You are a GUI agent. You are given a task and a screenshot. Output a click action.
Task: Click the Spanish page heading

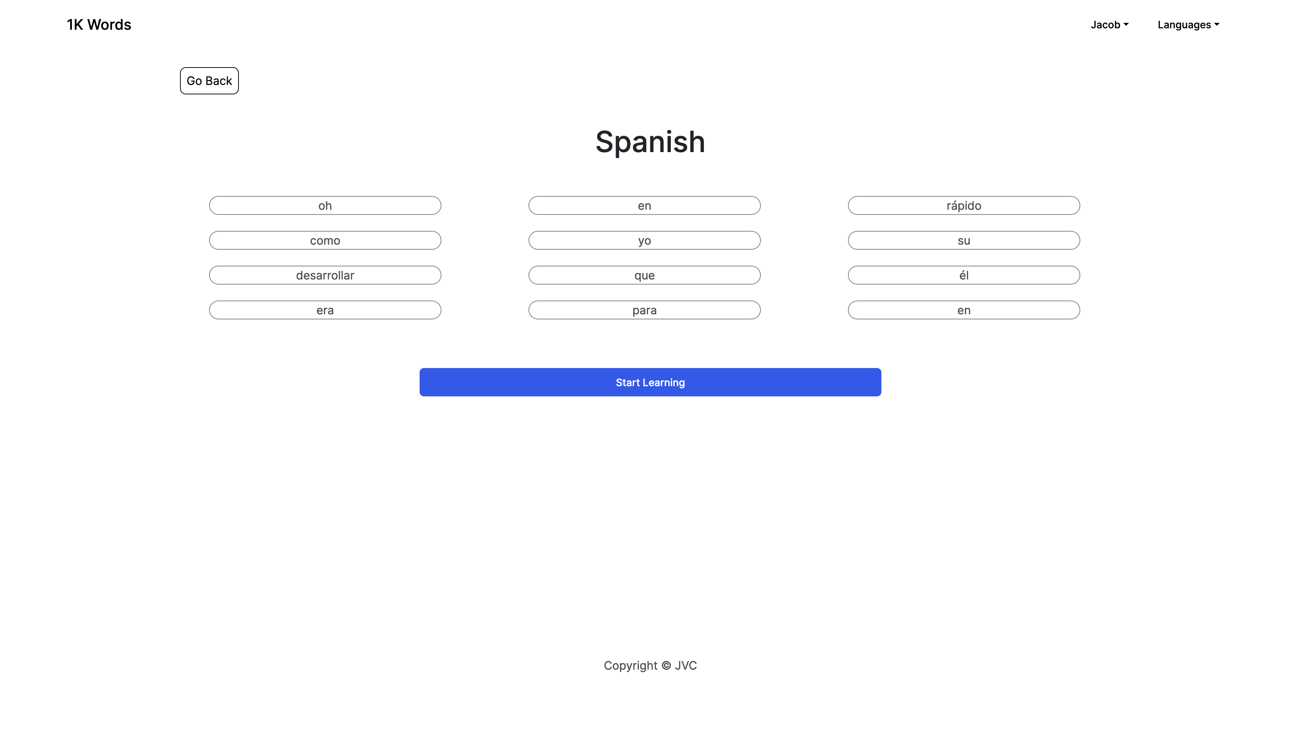click(x=650, y=142)
